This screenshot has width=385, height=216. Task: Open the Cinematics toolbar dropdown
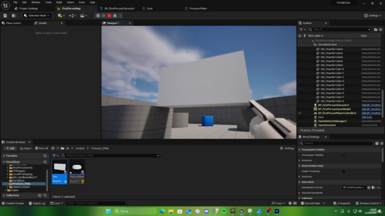click(84, 16)
